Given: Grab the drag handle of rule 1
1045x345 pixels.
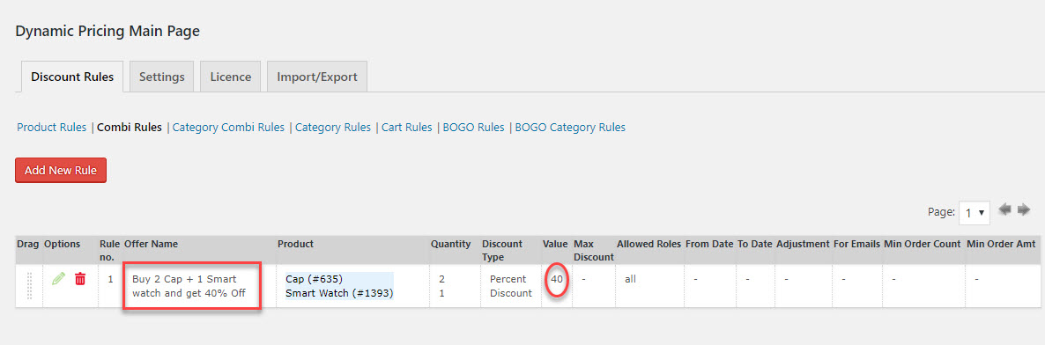Looking at the screenshot, I should click(29, 286).
